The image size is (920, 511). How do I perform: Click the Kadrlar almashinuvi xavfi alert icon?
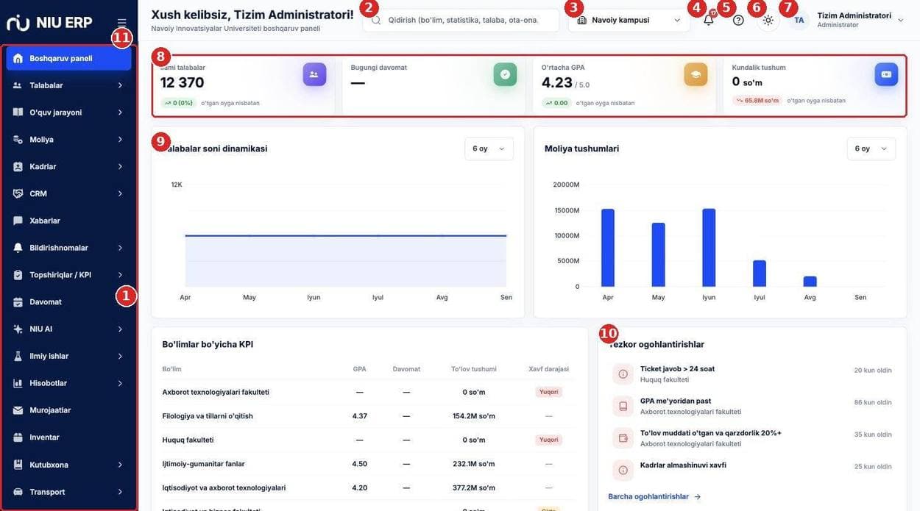[x=623, y=470]
